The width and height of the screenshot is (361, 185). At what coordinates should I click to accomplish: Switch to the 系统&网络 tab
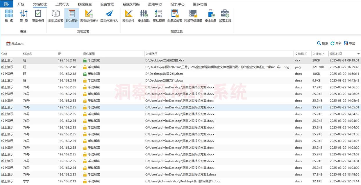coord(131,4)
